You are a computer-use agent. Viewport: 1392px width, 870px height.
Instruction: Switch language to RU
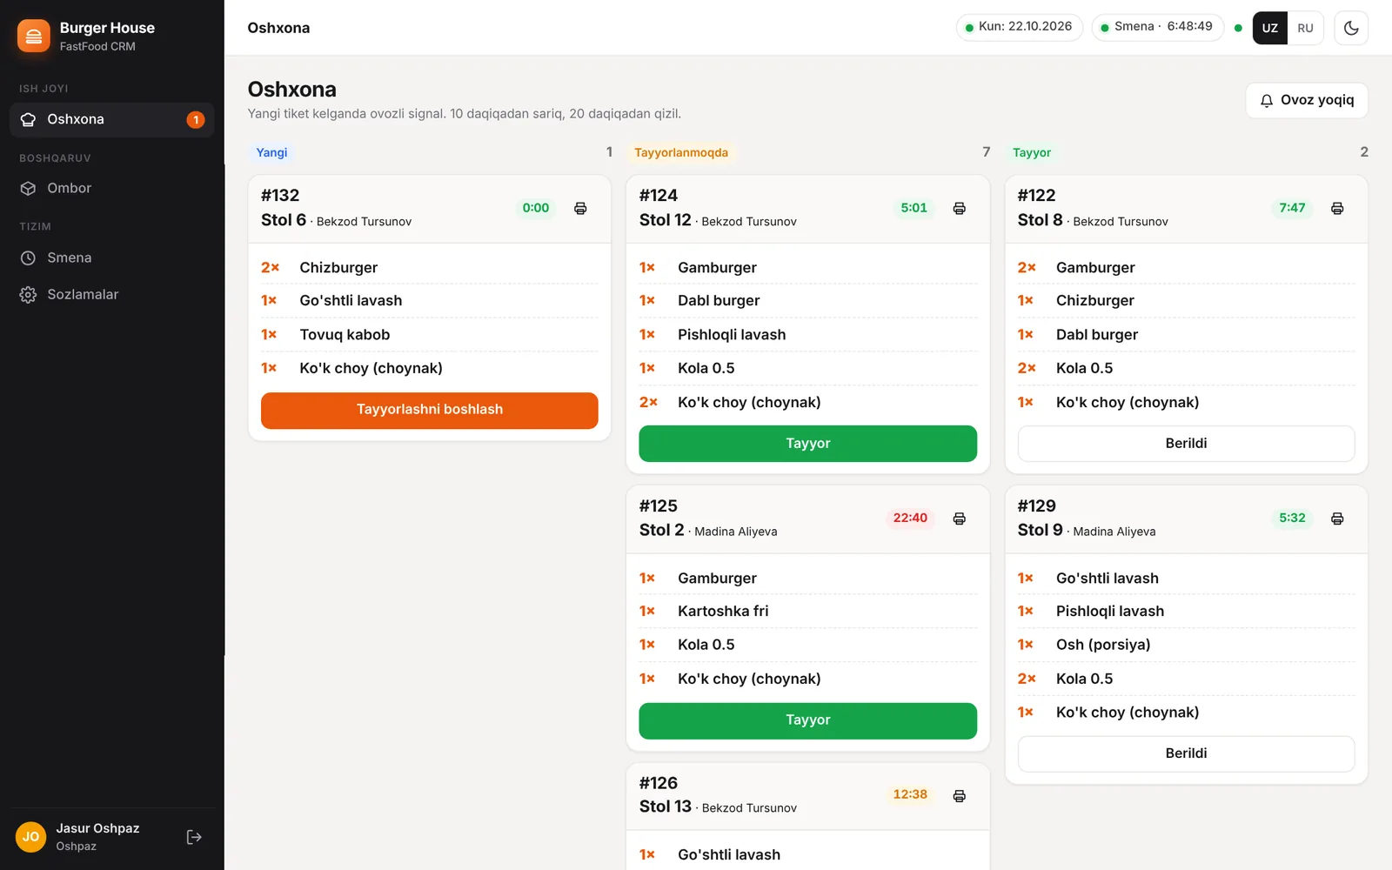tap(1305, 28)
